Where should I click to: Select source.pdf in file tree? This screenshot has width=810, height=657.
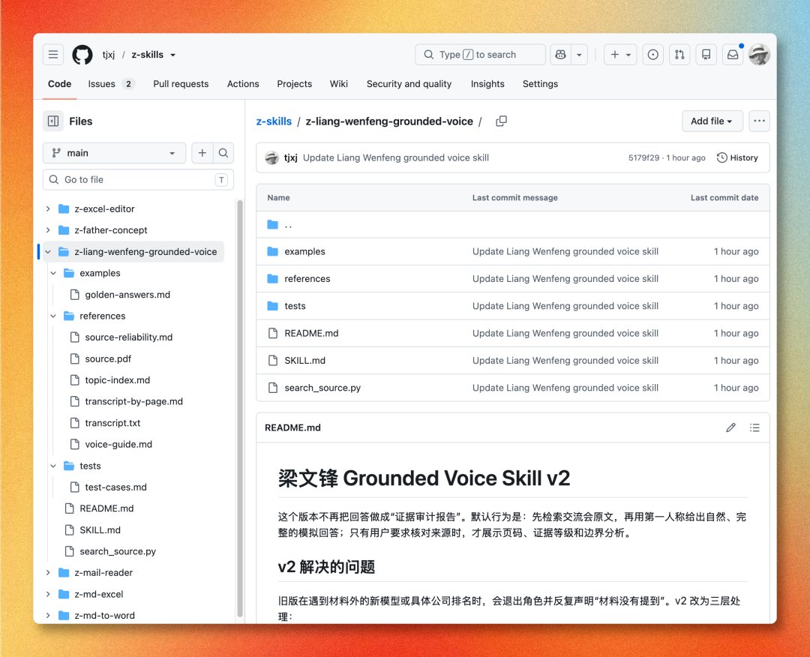(x=108, y=359)
